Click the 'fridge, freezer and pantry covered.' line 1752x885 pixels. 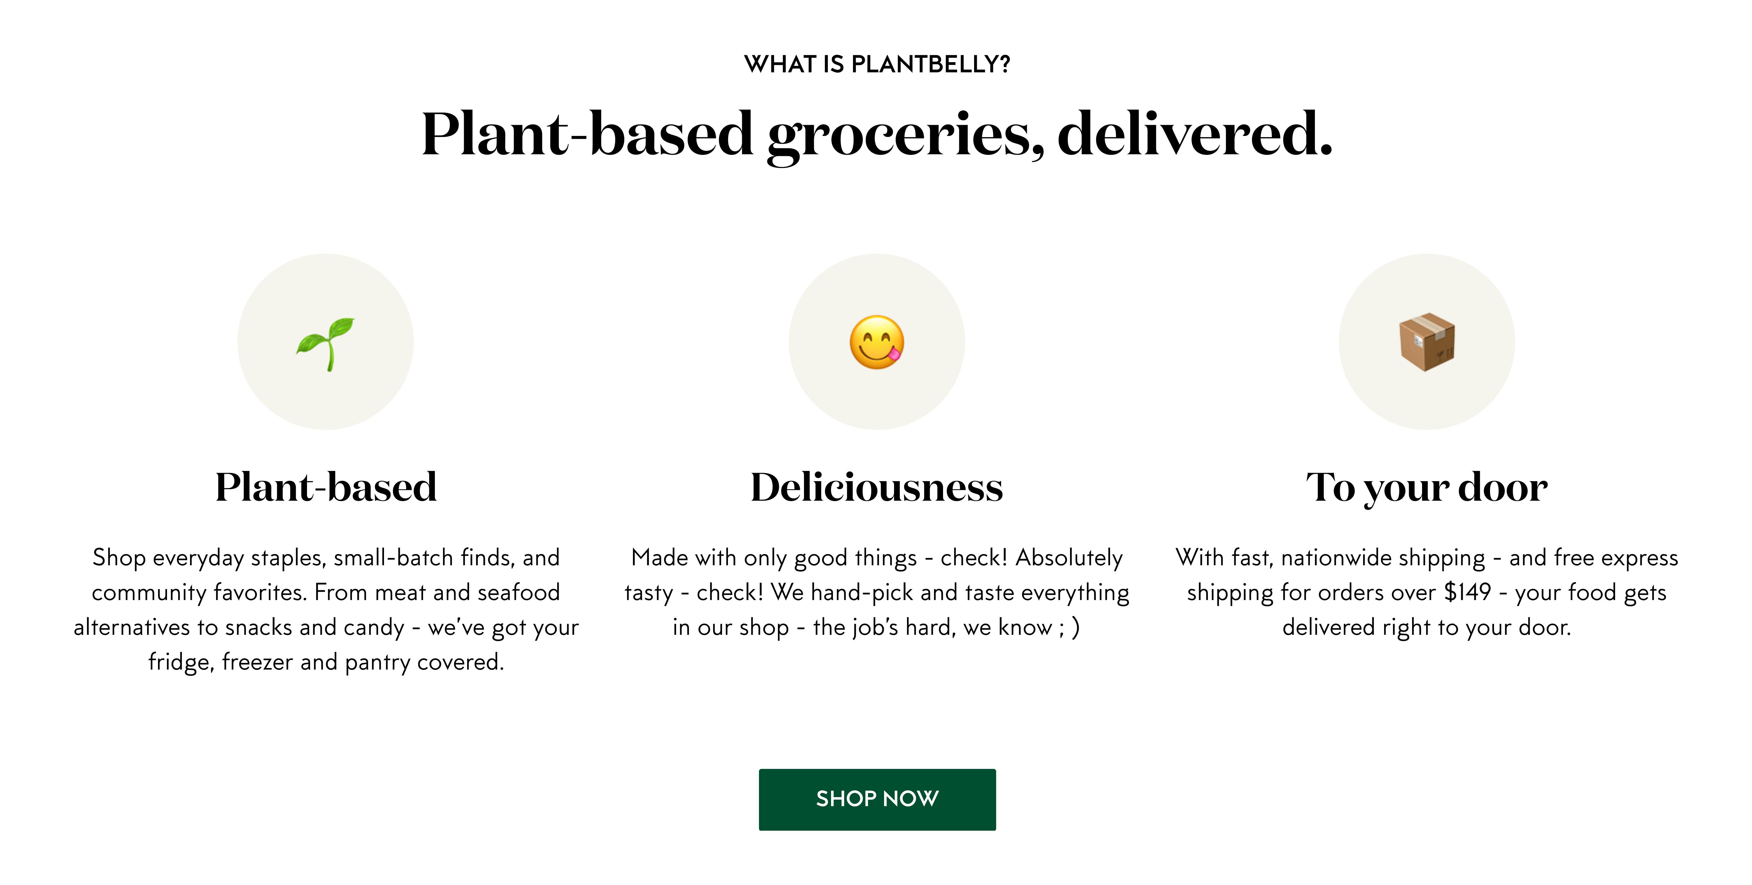coord(326,662)
